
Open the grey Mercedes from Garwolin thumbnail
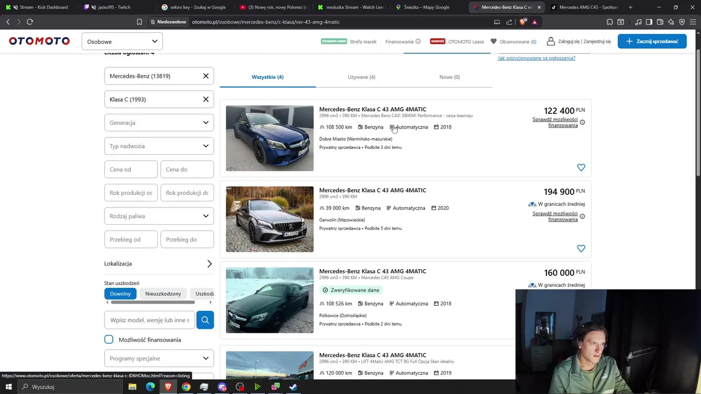pyautogui.click(x=269, y=219)
